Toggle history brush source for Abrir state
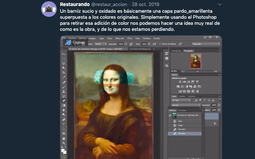Viewport: 255px width, 159px height. (x=170, y=121)
